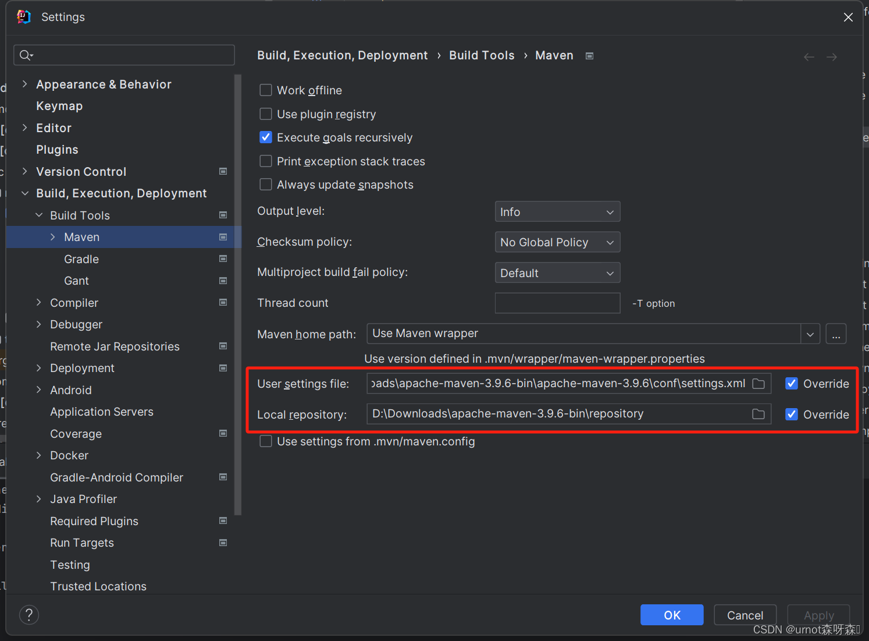Expand the Compiler tree node

click(x=39, y=302)
